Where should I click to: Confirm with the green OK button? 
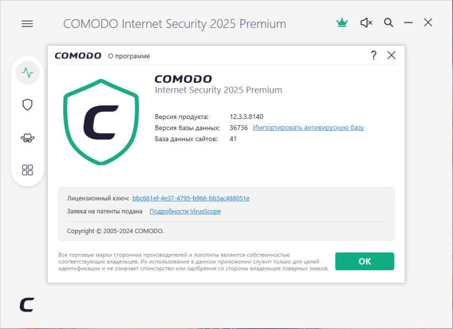364,262
